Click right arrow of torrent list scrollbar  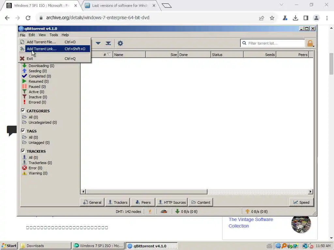point(311,191)
